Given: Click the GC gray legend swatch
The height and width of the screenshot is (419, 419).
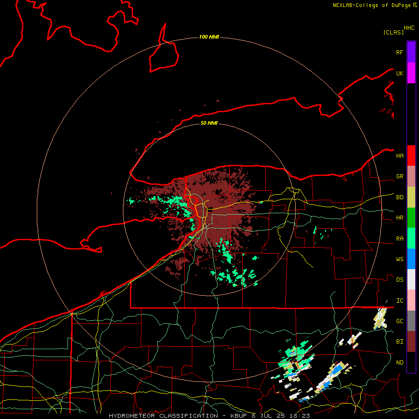Looking at the screenshot, I should click(x=411, y=321).
